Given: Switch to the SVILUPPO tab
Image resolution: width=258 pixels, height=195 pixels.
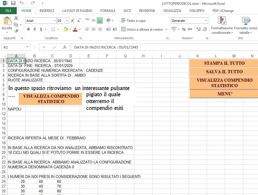Looking at the screenshot, I should (x=197, y=11).
